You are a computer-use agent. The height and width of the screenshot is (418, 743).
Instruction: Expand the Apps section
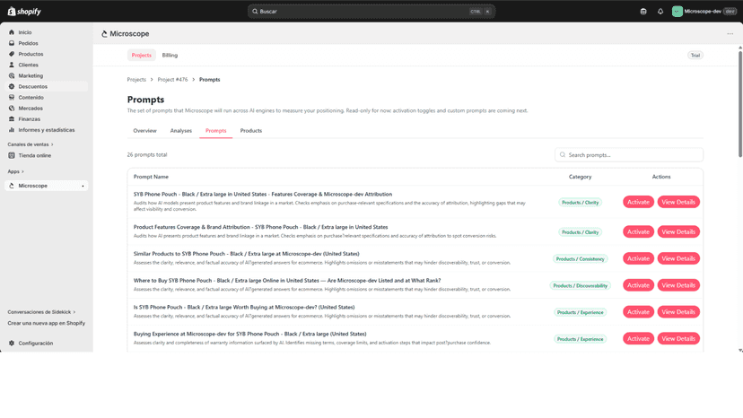(15, 171)
